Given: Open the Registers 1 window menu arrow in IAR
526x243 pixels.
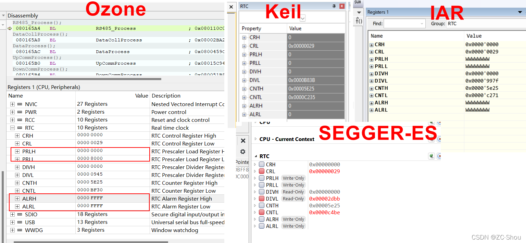Looking at the screenshot, I should tap(519, 12).
